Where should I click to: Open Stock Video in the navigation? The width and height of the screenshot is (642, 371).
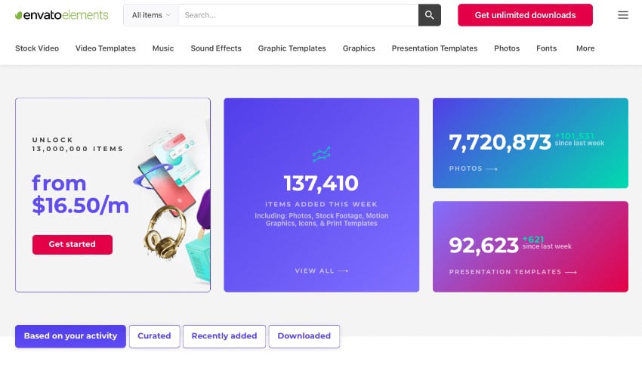[37, 48]
